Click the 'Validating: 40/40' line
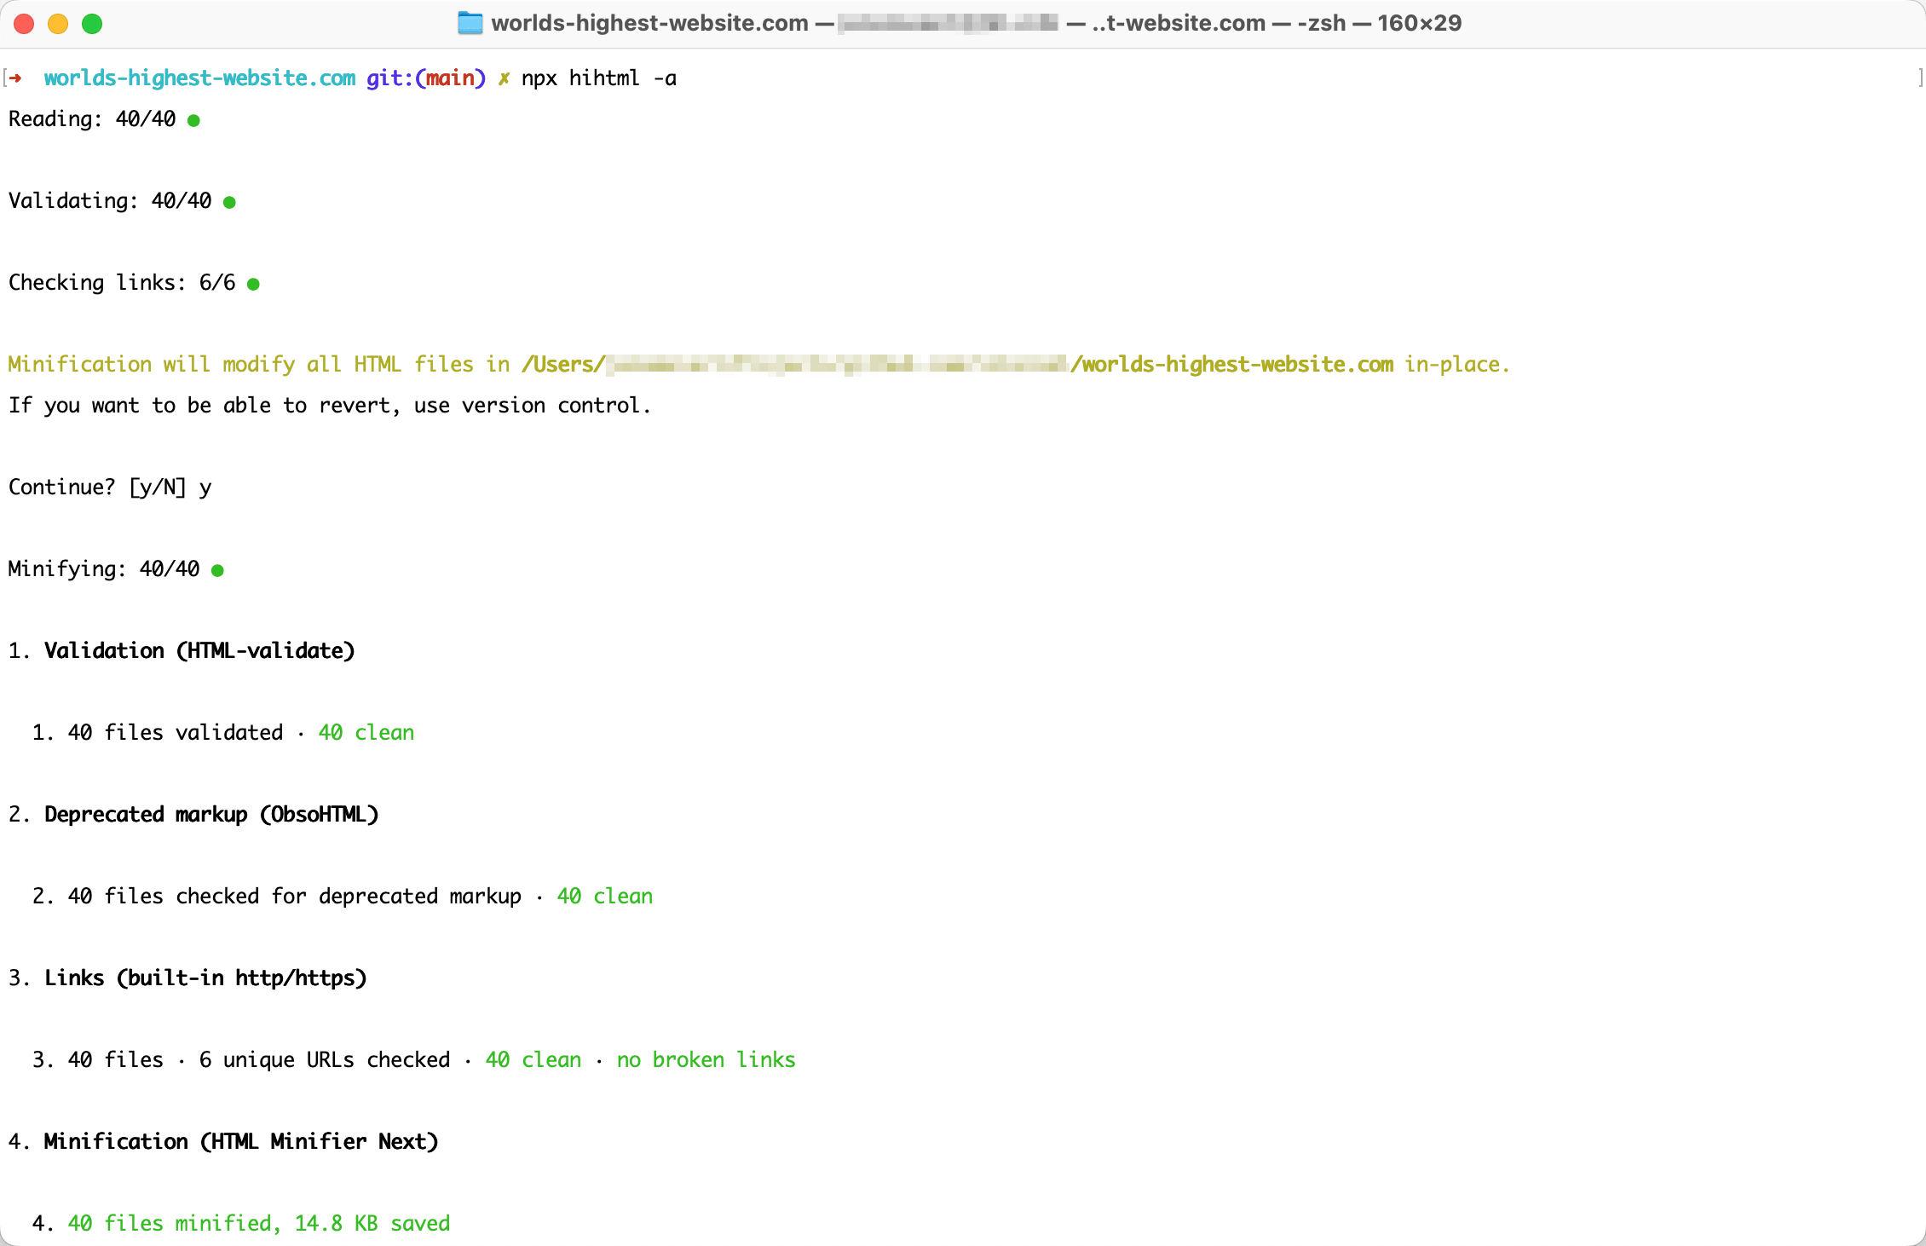Screen dimensions: 1926x1246 click(x=110, y=201)
